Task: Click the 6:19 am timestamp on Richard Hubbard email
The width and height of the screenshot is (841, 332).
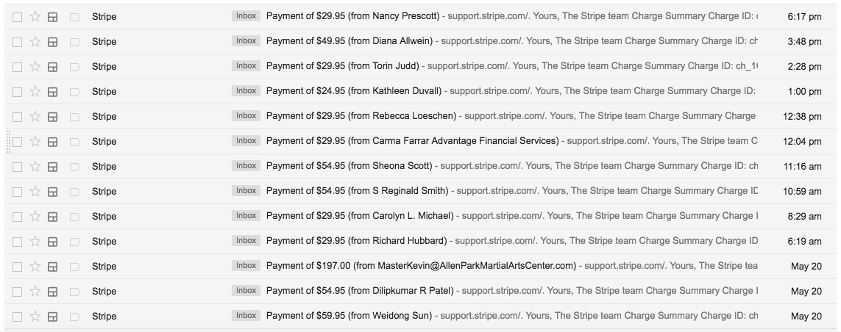Action: pyautogui.click(x=804, y=242)
